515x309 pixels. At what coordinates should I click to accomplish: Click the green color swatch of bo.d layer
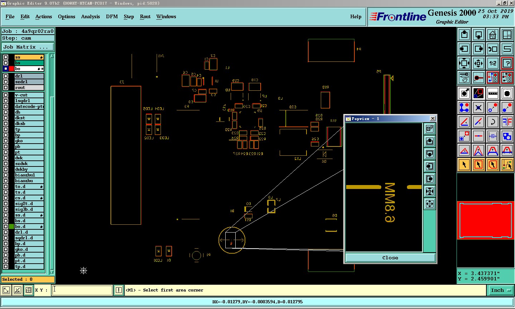tap(11, 226)
